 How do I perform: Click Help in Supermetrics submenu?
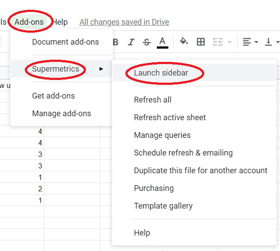[194, 232]
